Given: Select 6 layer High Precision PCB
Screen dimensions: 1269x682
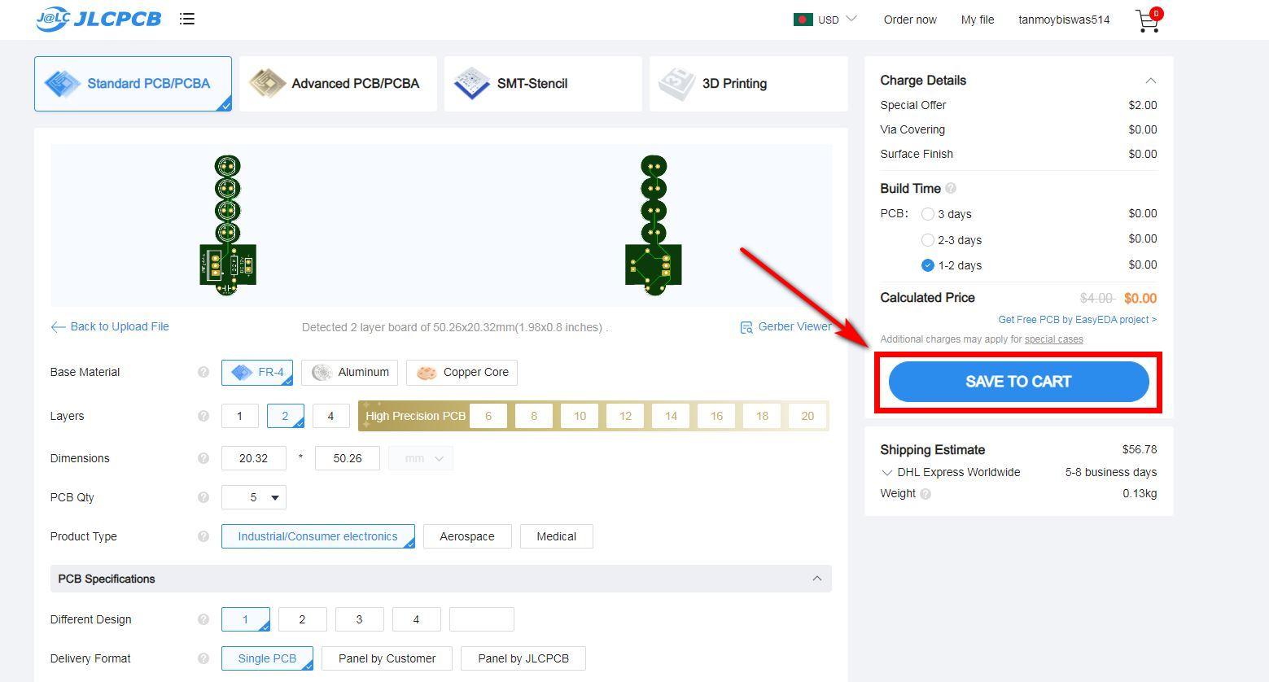Looking at the screenshot, I should coord(488,416).
